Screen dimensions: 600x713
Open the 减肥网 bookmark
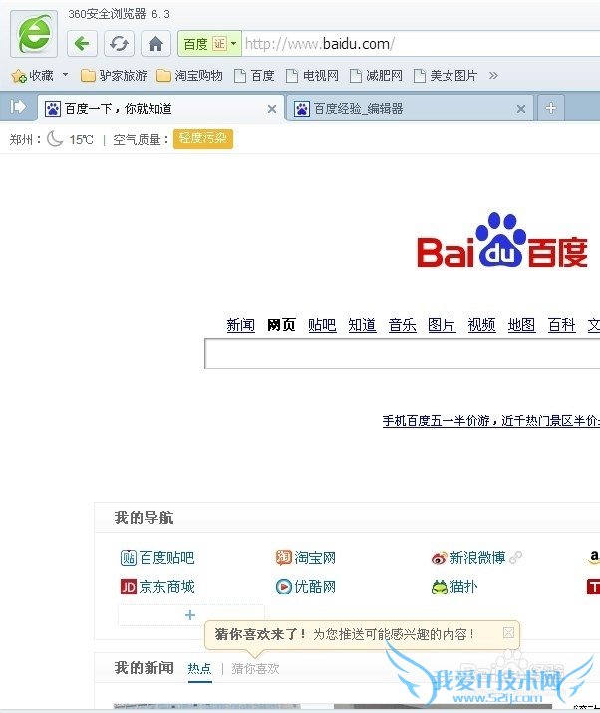pos(376,76)
